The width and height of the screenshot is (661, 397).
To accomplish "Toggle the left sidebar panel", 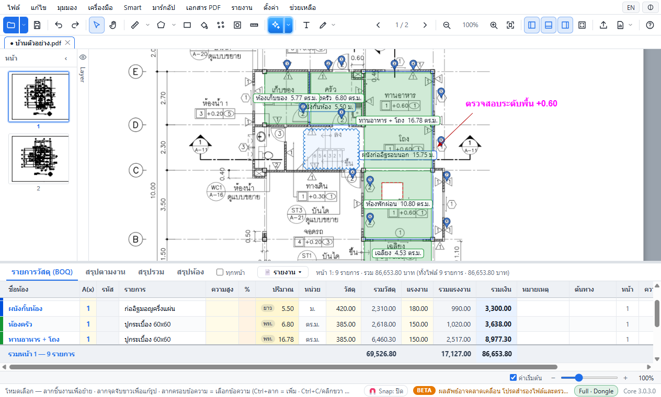I will click(x=532, y=25).
